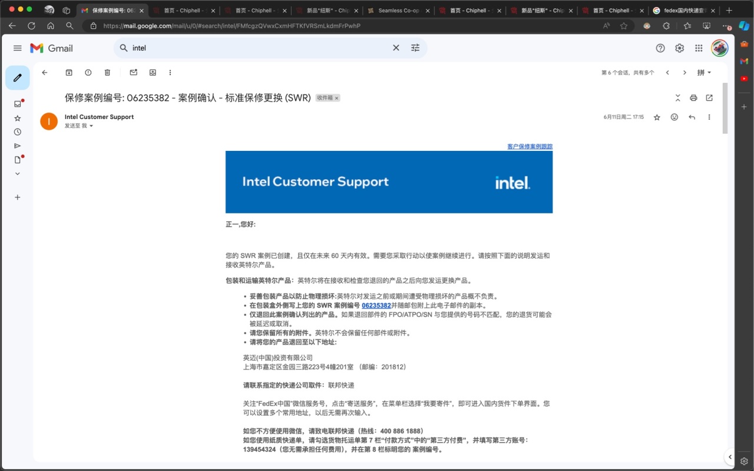Image resolution: width=754 pixels, height=471 pixels.
Task: Go to the newer conversation
Action: click(x=667, y=73)
